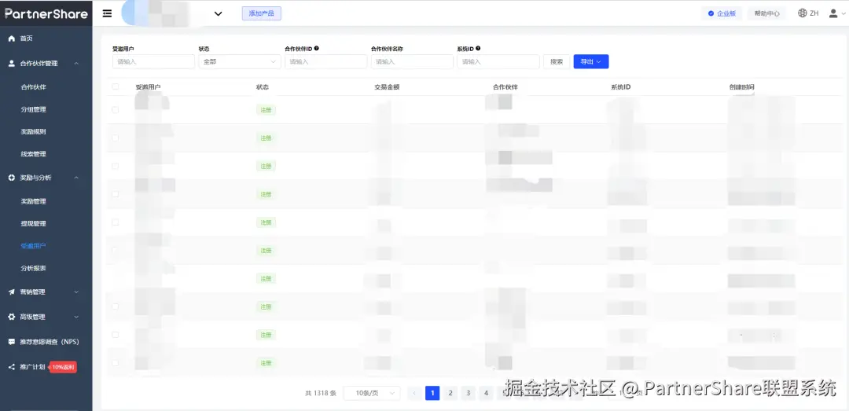Image resolution: width=849 pixels, height=411 pixels.
Task: Collapse the 奖励与分析 menu group
Action: coord(76,178)
